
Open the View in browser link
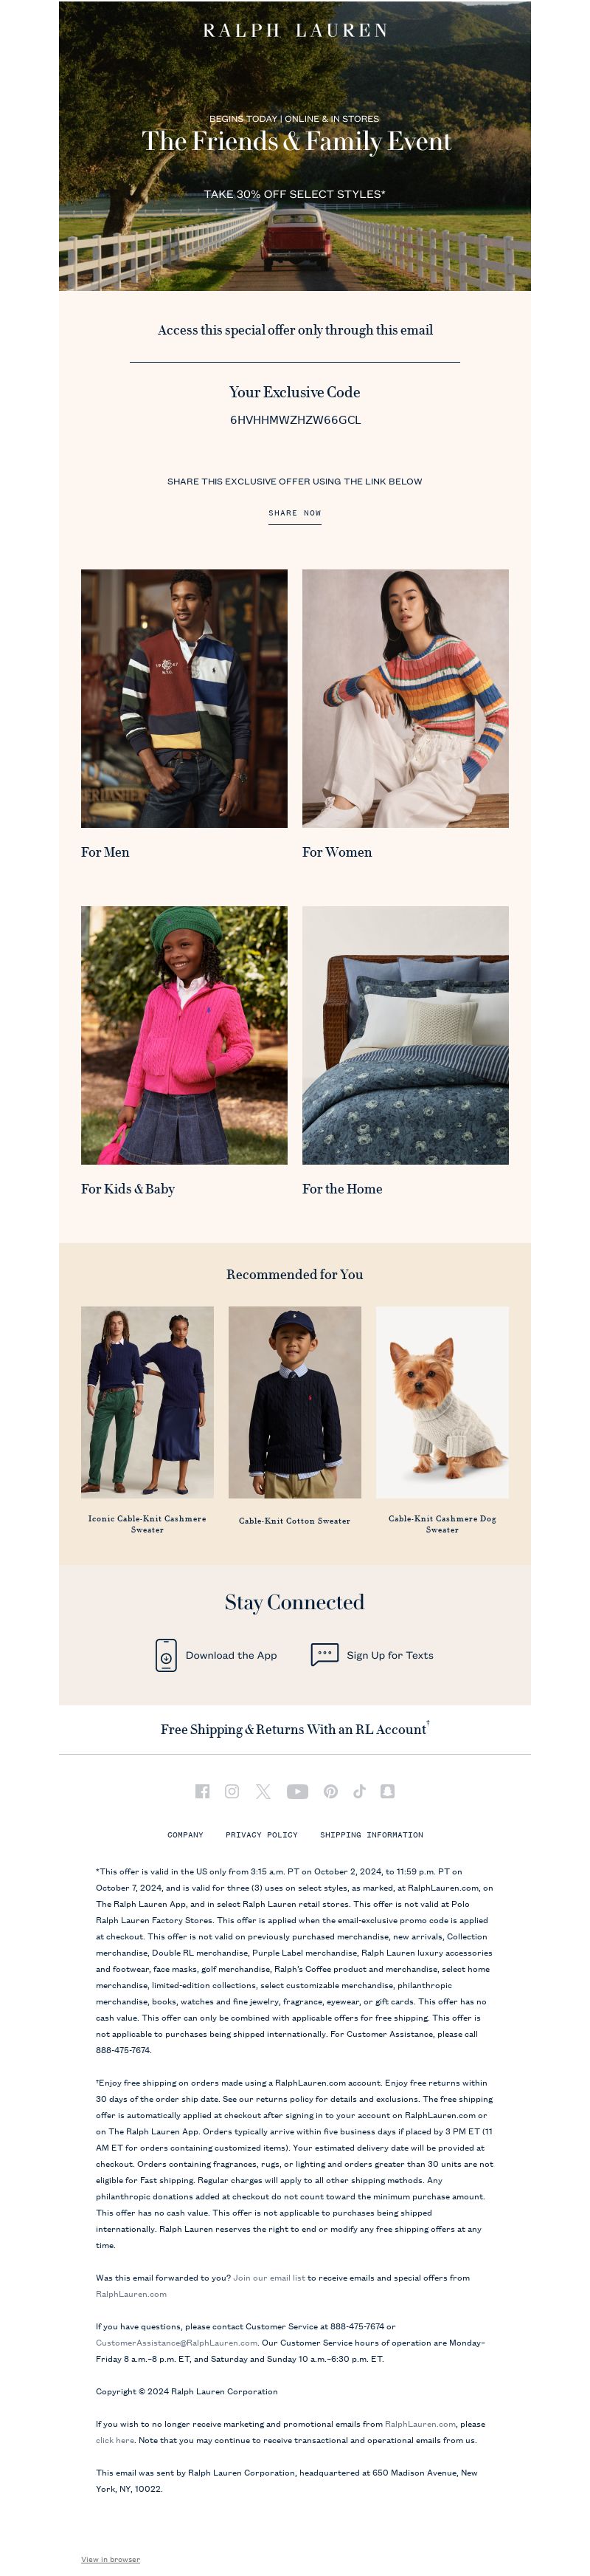coord(111,2559)
